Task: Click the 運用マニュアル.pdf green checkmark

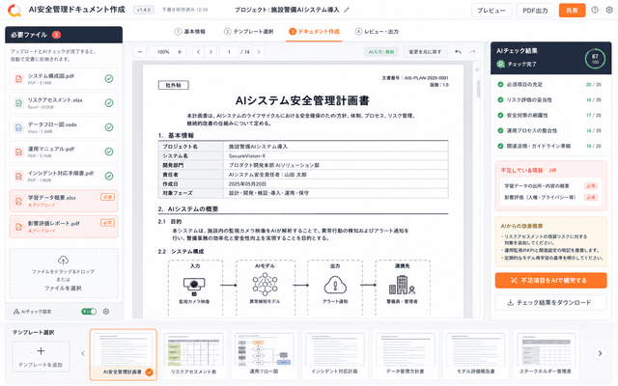Action: (x=109, y=152)
